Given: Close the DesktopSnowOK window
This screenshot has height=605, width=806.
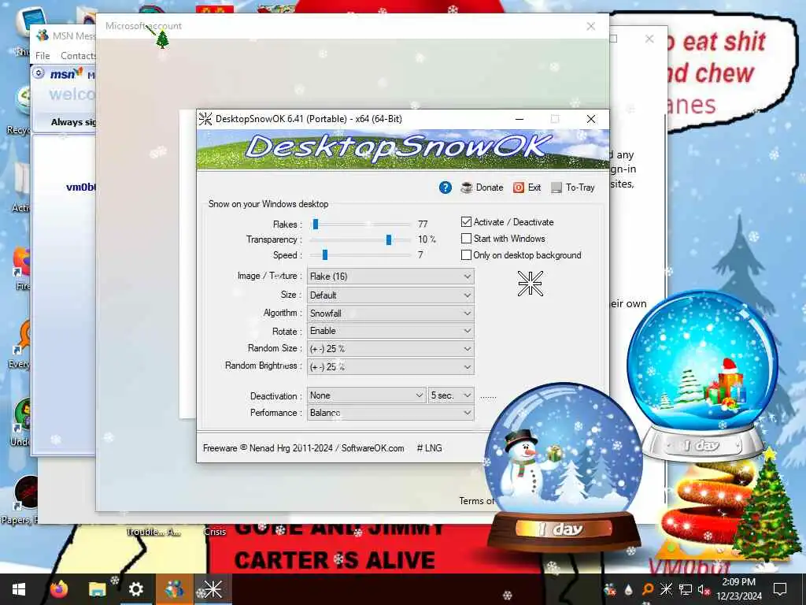Looking at the screenshot, I should 590,119.
